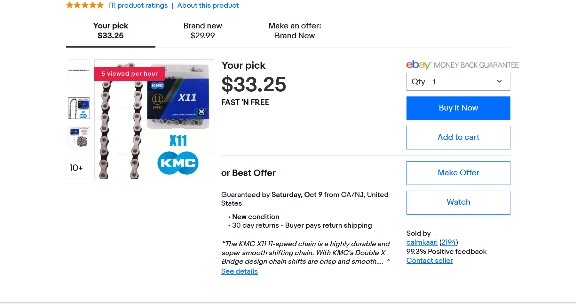Image resolution: width=576 pixels, height=304 pixels.
Task: Click the five-star rating icons
Action: tap(85, 5)
